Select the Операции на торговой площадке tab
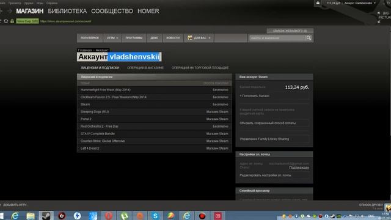 (200, 68)
